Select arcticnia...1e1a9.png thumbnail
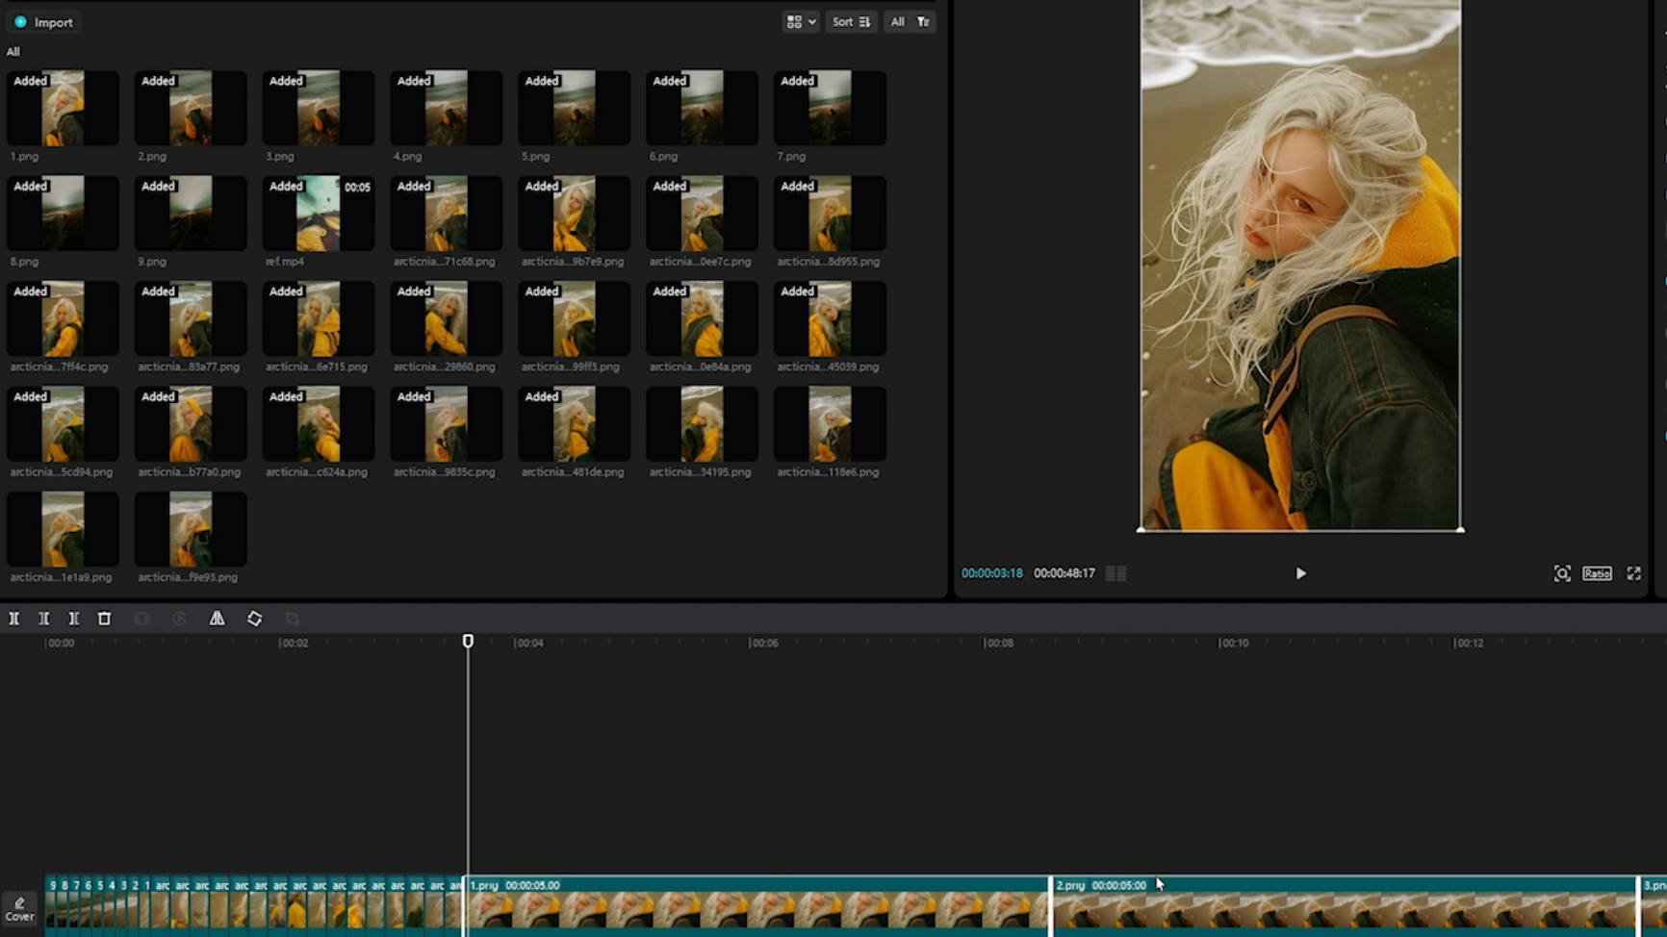Screen dimensions: 1667x937 [x=63, y=529]
